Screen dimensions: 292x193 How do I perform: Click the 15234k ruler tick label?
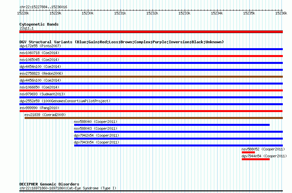pos(217,13)
